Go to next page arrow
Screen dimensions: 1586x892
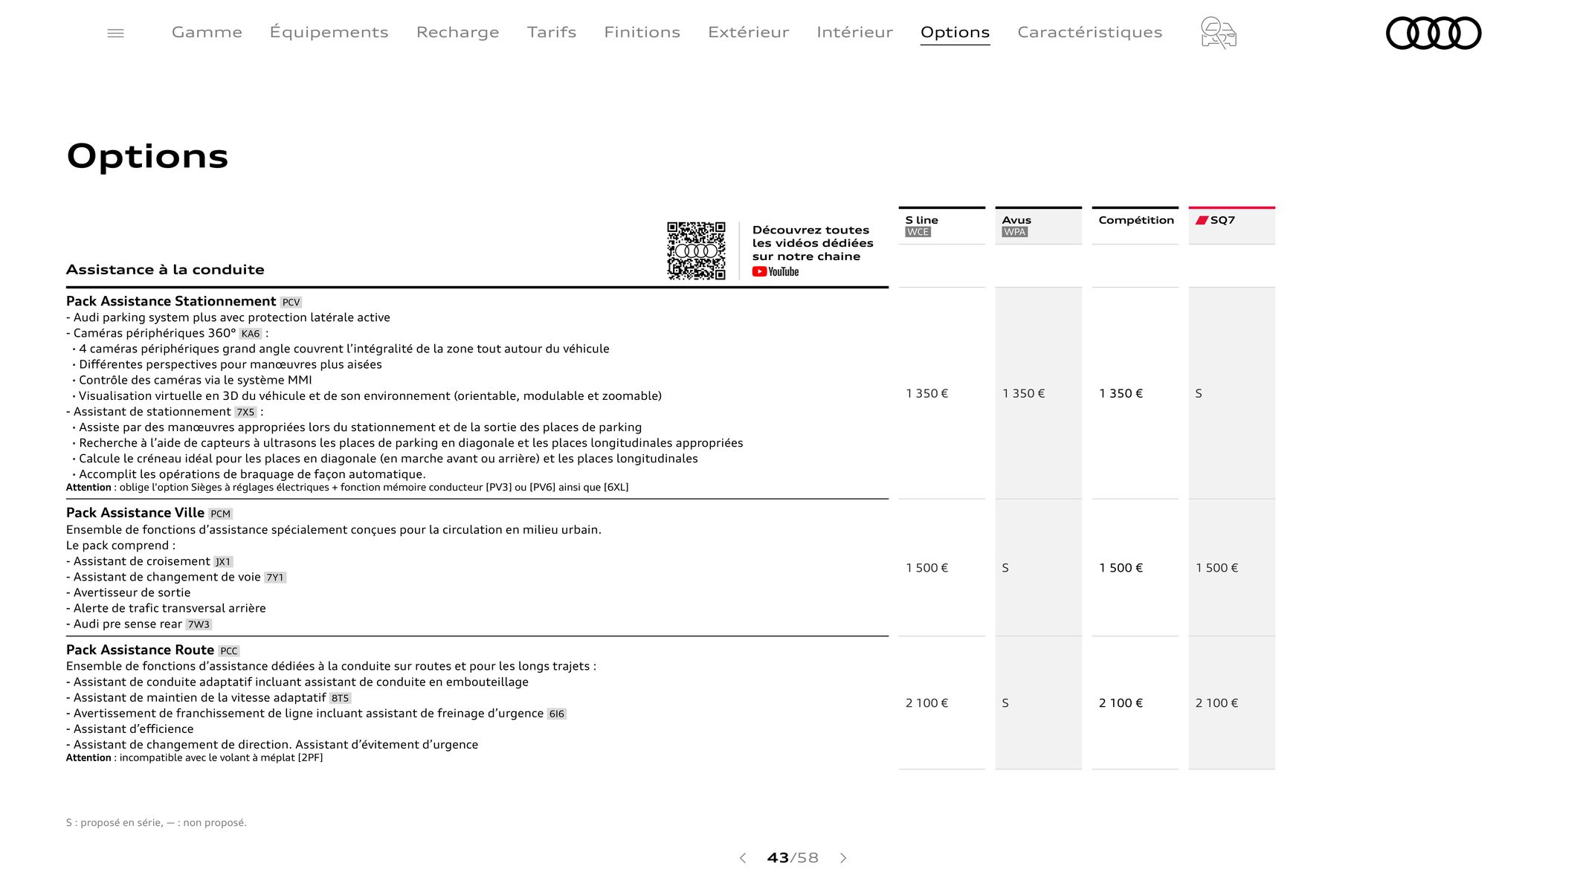pos(843,858)
